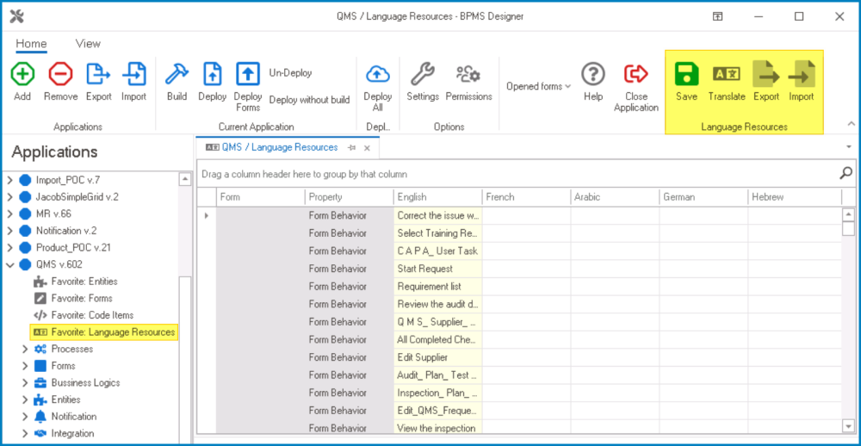Click the Build hammer icon
Screen dimensions: 861x446
coord(177,75)
